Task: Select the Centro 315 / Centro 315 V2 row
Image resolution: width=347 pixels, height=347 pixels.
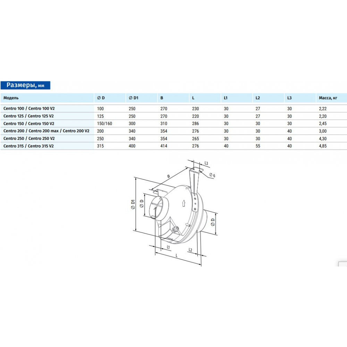Action: point(28,146)
